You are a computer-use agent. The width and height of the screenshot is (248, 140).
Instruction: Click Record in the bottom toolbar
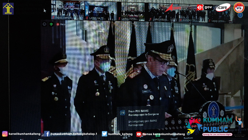point(174,138)
